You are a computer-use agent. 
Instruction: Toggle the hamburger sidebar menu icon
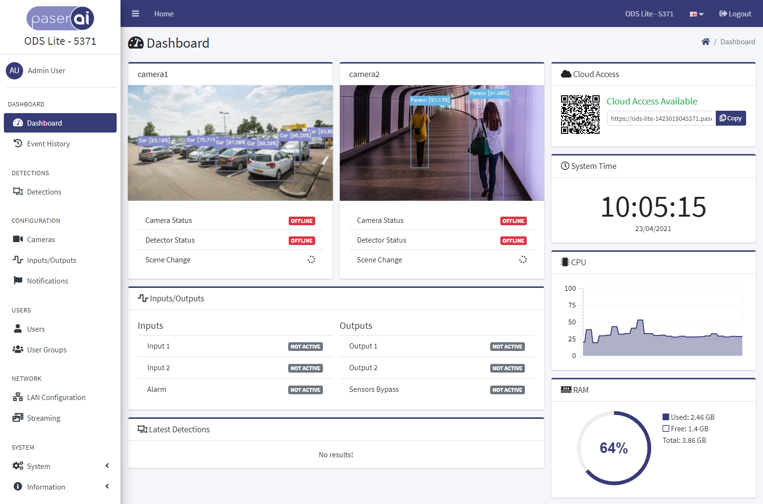click(x=135, y=14)
